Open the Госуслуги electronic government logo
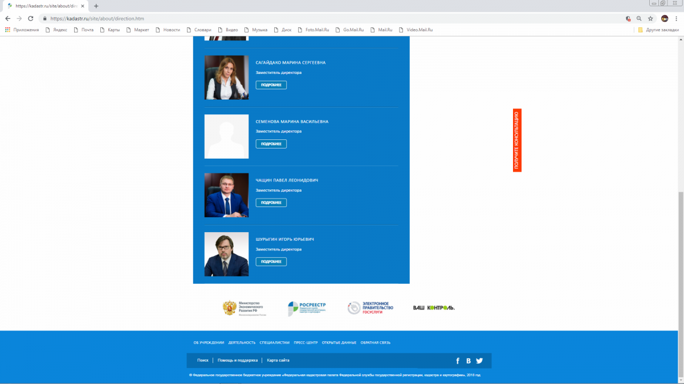This screenshot has height=384, width=684. (370, 308)
